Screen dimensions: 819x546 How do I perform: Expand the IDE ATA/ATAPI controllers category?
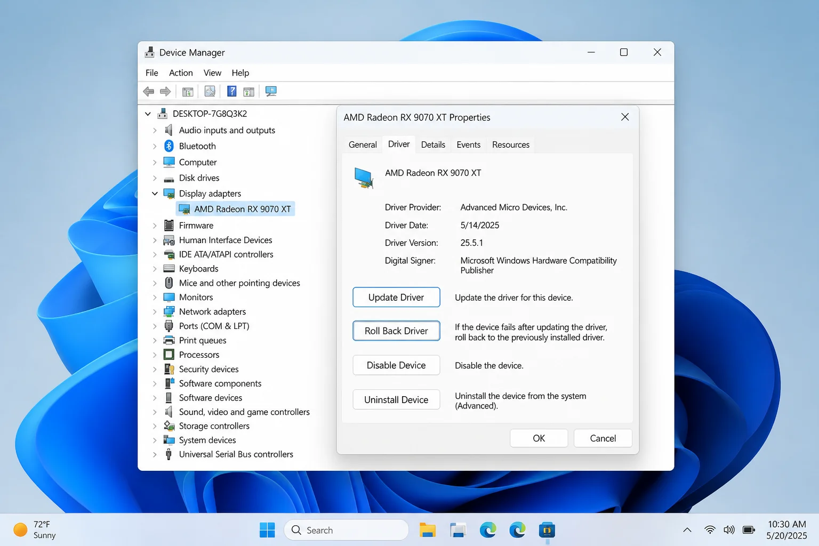(x=155, y=255)
